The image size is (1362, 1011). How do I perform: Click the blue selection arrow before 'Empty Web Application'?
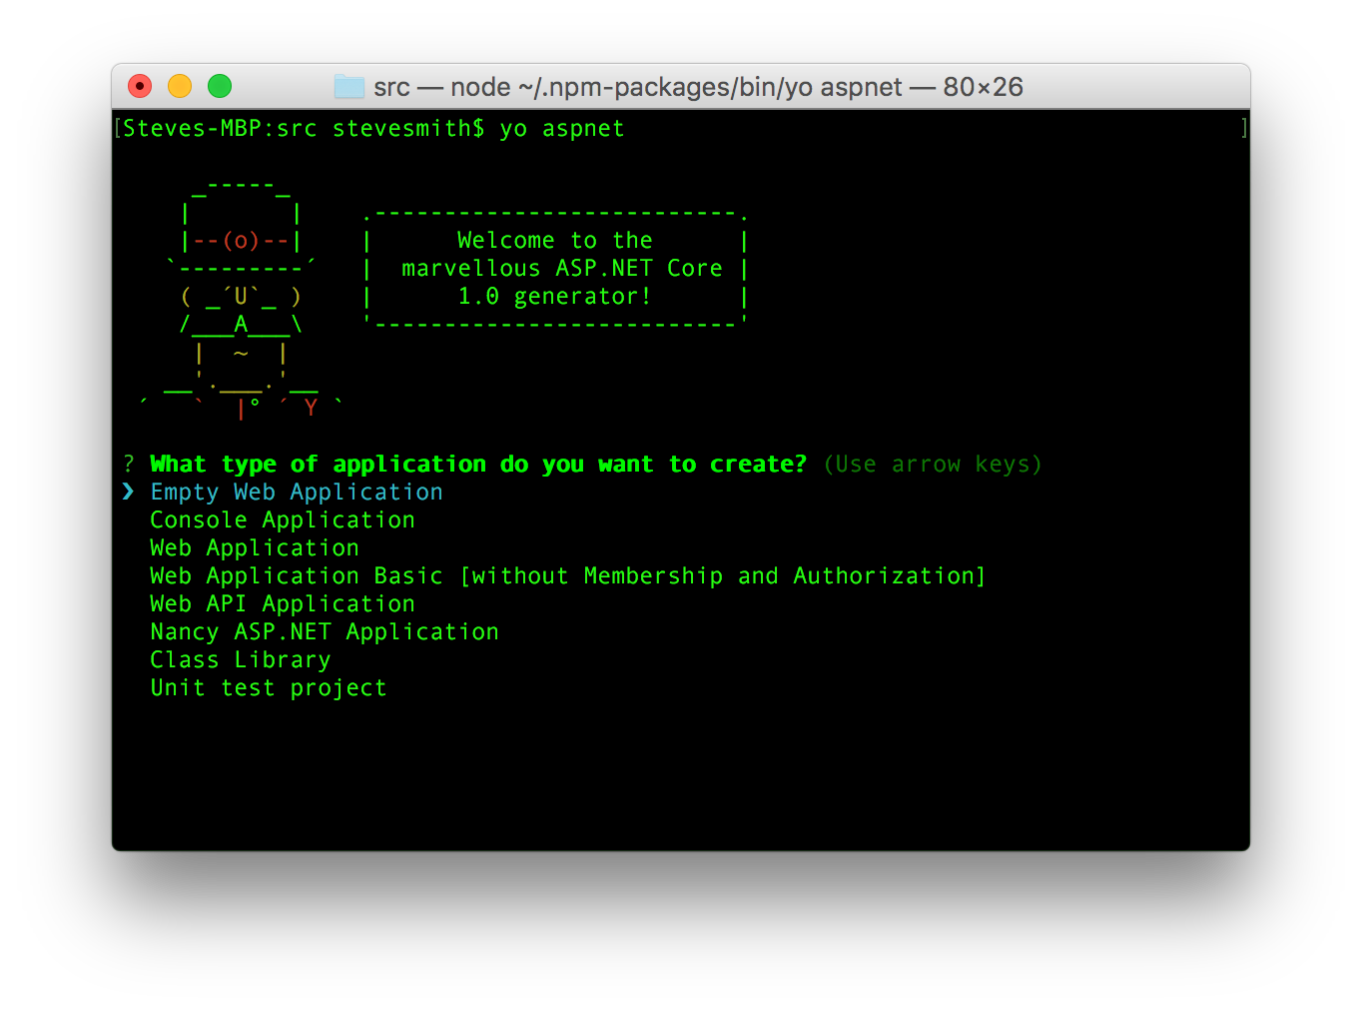[x=128, y=491]
